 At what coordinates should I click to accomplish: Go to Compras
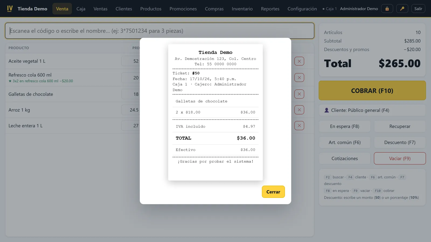click(x=214, y=9)
